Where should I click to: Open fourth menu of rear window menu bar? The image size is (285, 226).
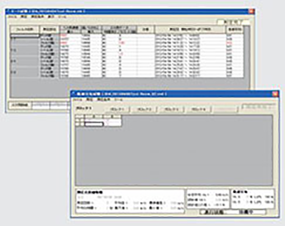click(51, 17)
